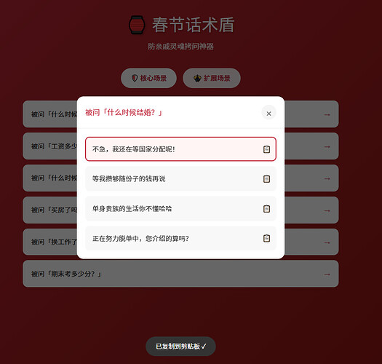Click the red lantern logo icon
The width and height of the screenshot is (382, 364).
pos(137,25)
